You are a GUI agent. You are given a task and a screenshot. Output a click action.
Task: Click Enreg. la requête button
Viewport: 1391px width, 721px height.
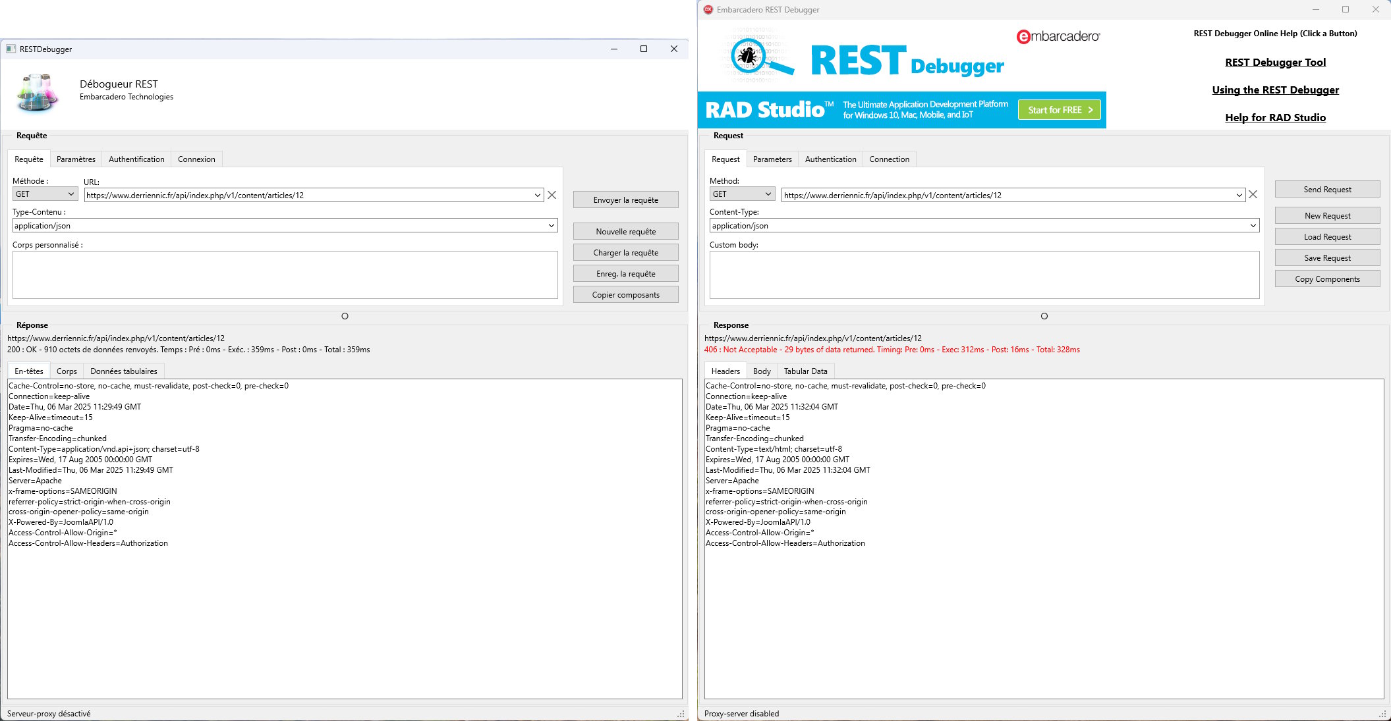tap(625, 274)
